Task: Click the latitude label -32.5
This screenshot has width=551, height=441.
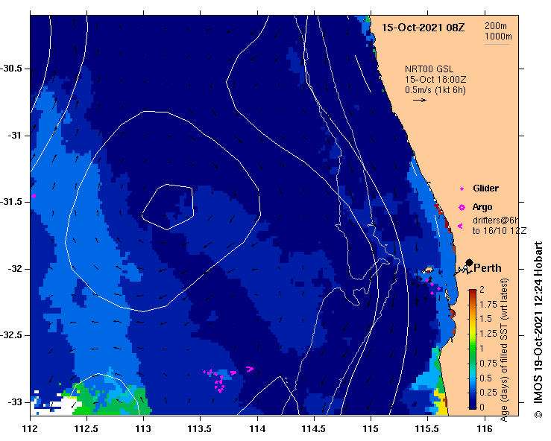Action: 10,335
